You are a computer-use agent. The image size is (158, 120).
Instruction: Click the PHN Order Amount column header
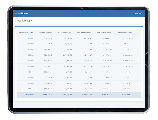coord(84,32)
